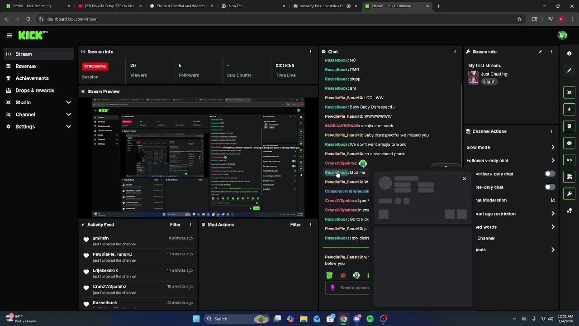The height and width of the screenshot is (326, 579).
Task: Click the Stream Preview video thumbnail
Action: (x=198, y=157)
